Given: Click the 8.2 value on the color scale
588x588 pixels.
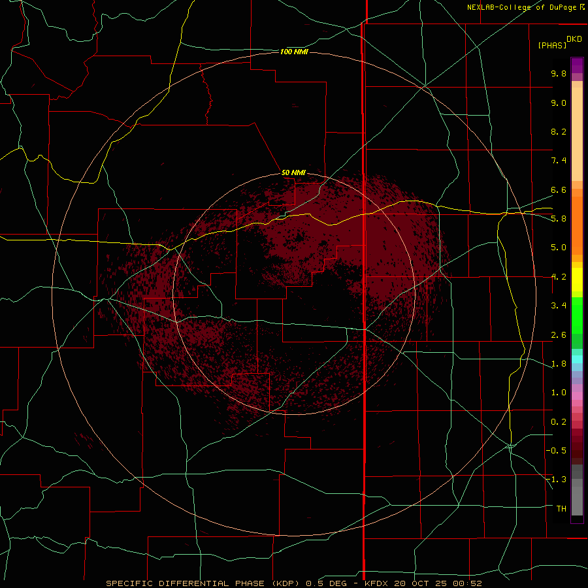Looking at the screenshot, I should pyautogui.click(x=559, y=131).
